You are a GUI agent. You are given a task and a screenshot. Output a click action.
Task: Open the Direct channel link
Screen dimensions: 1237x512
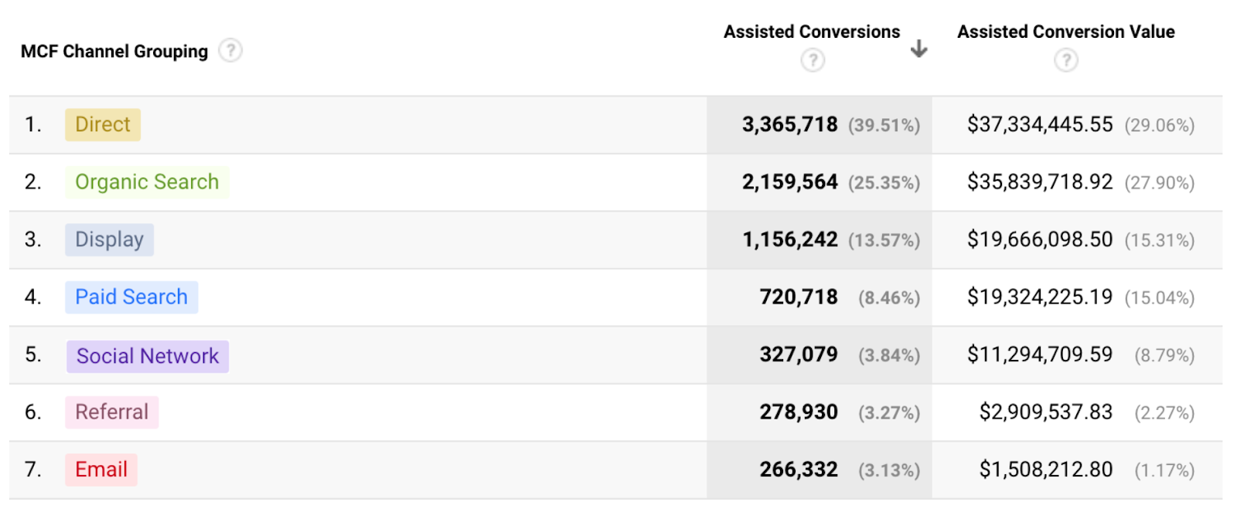pos(103,125)
